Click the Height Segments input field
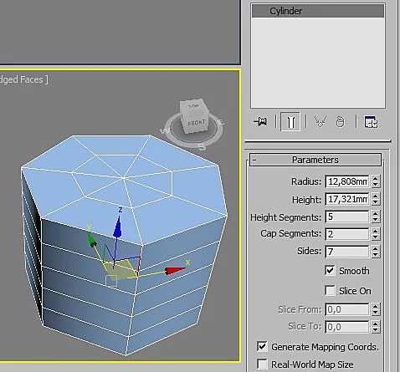400x372 pixels. [x=347, y=217]
